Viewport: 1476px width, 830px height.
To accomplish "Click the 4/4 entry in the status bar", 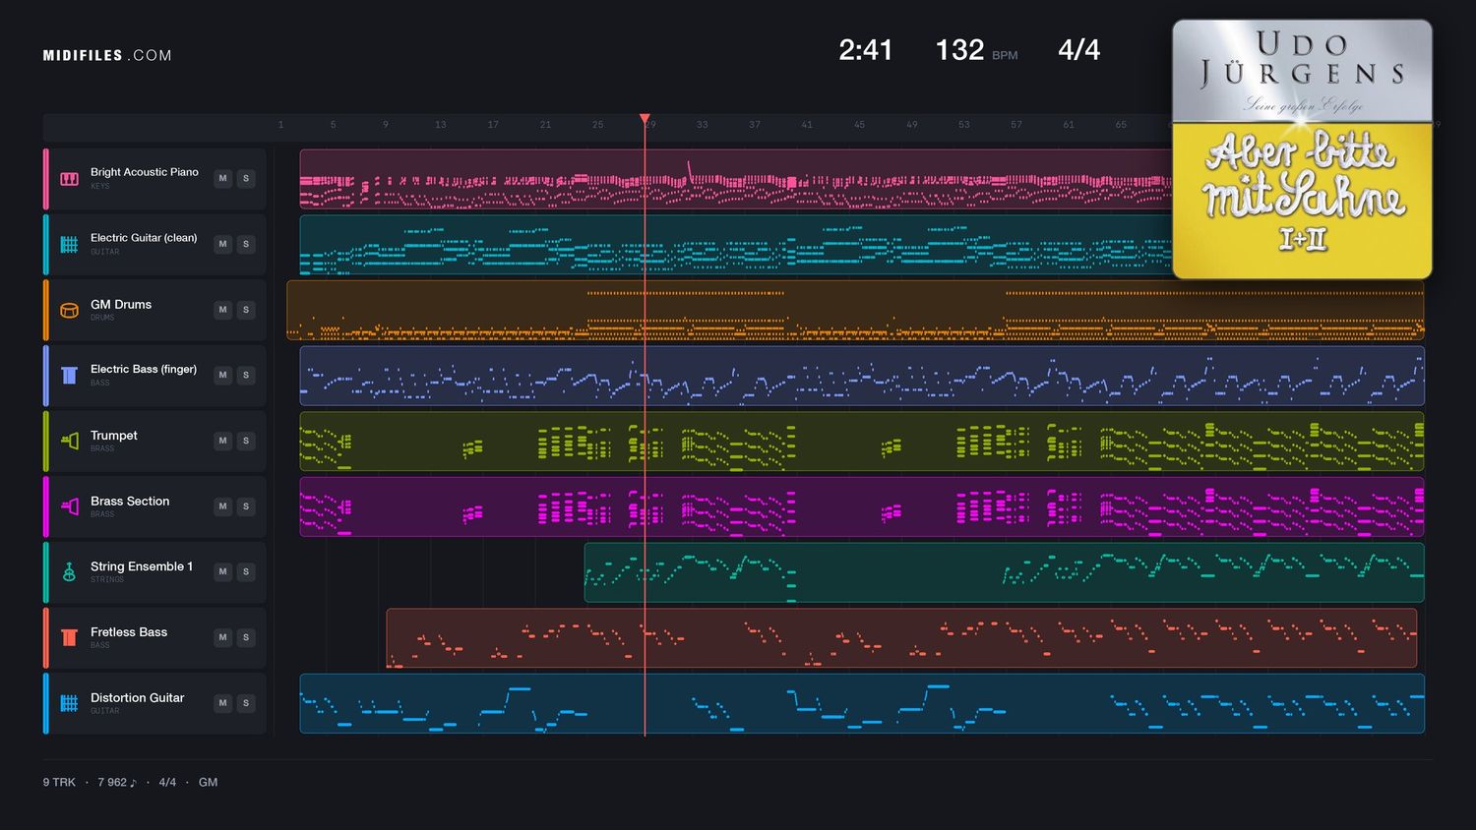I will tap(167, 783).
